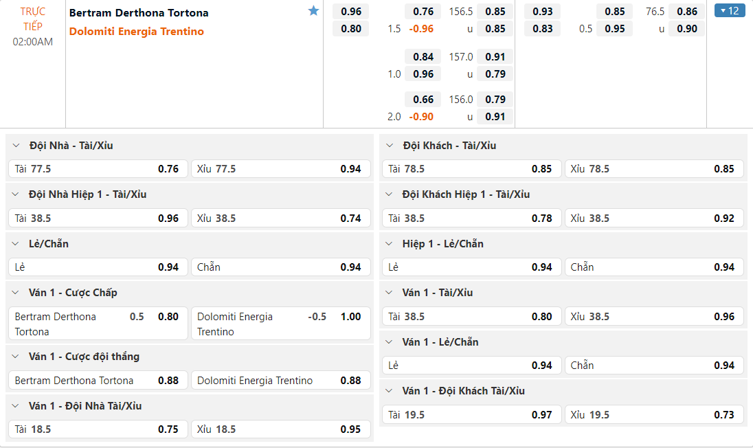This screenshot has height=448, width=753.
Task: Collapse the Đội Khách - Tài/Xỉu section
Action: pos(390,146)
